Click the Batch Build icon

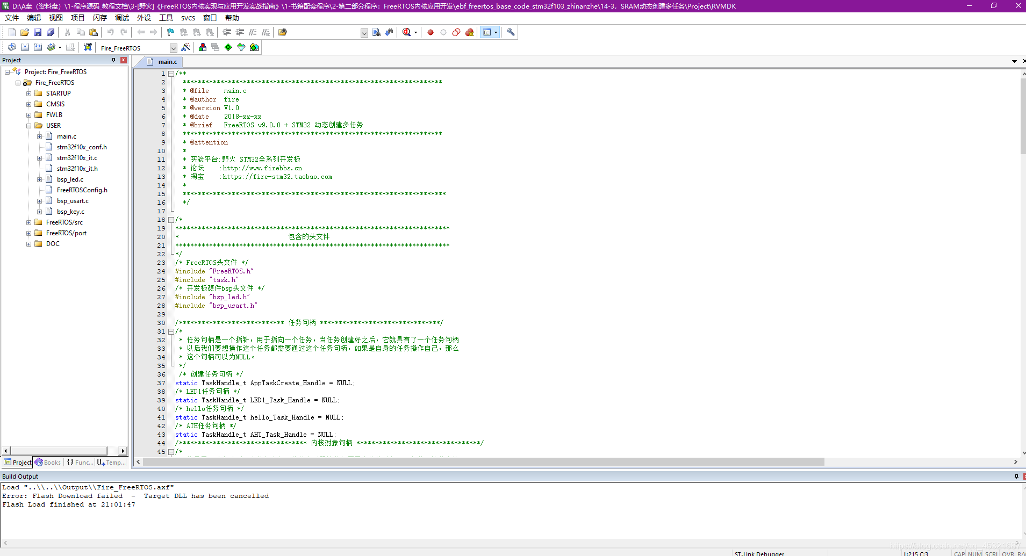(51, 47)
